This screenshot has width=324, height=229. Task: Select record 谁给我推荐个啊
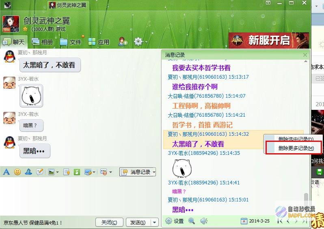coord(194,87)
